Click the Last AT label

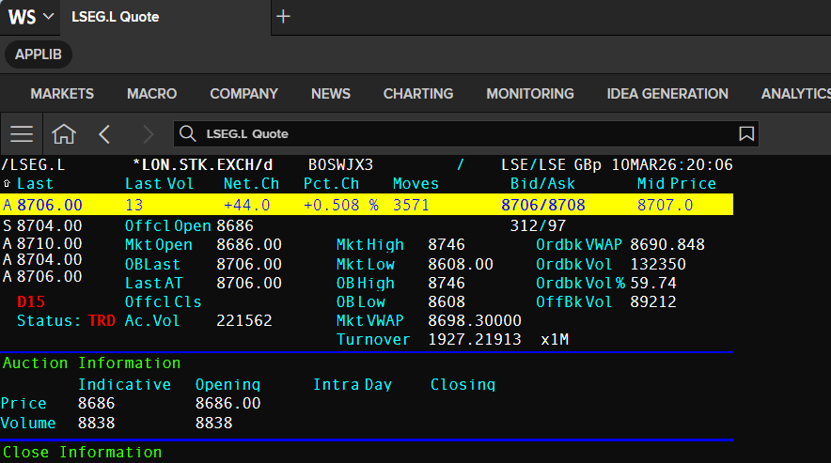[153, 284]
